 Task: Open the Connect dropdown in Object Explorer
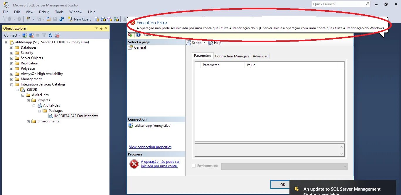(x=12, y=35)
